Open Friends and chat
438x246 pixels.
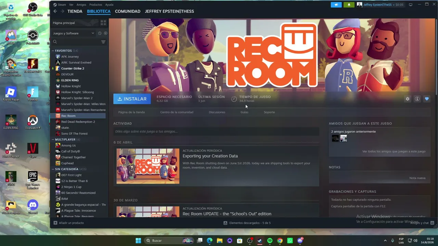tap(423, 223)
